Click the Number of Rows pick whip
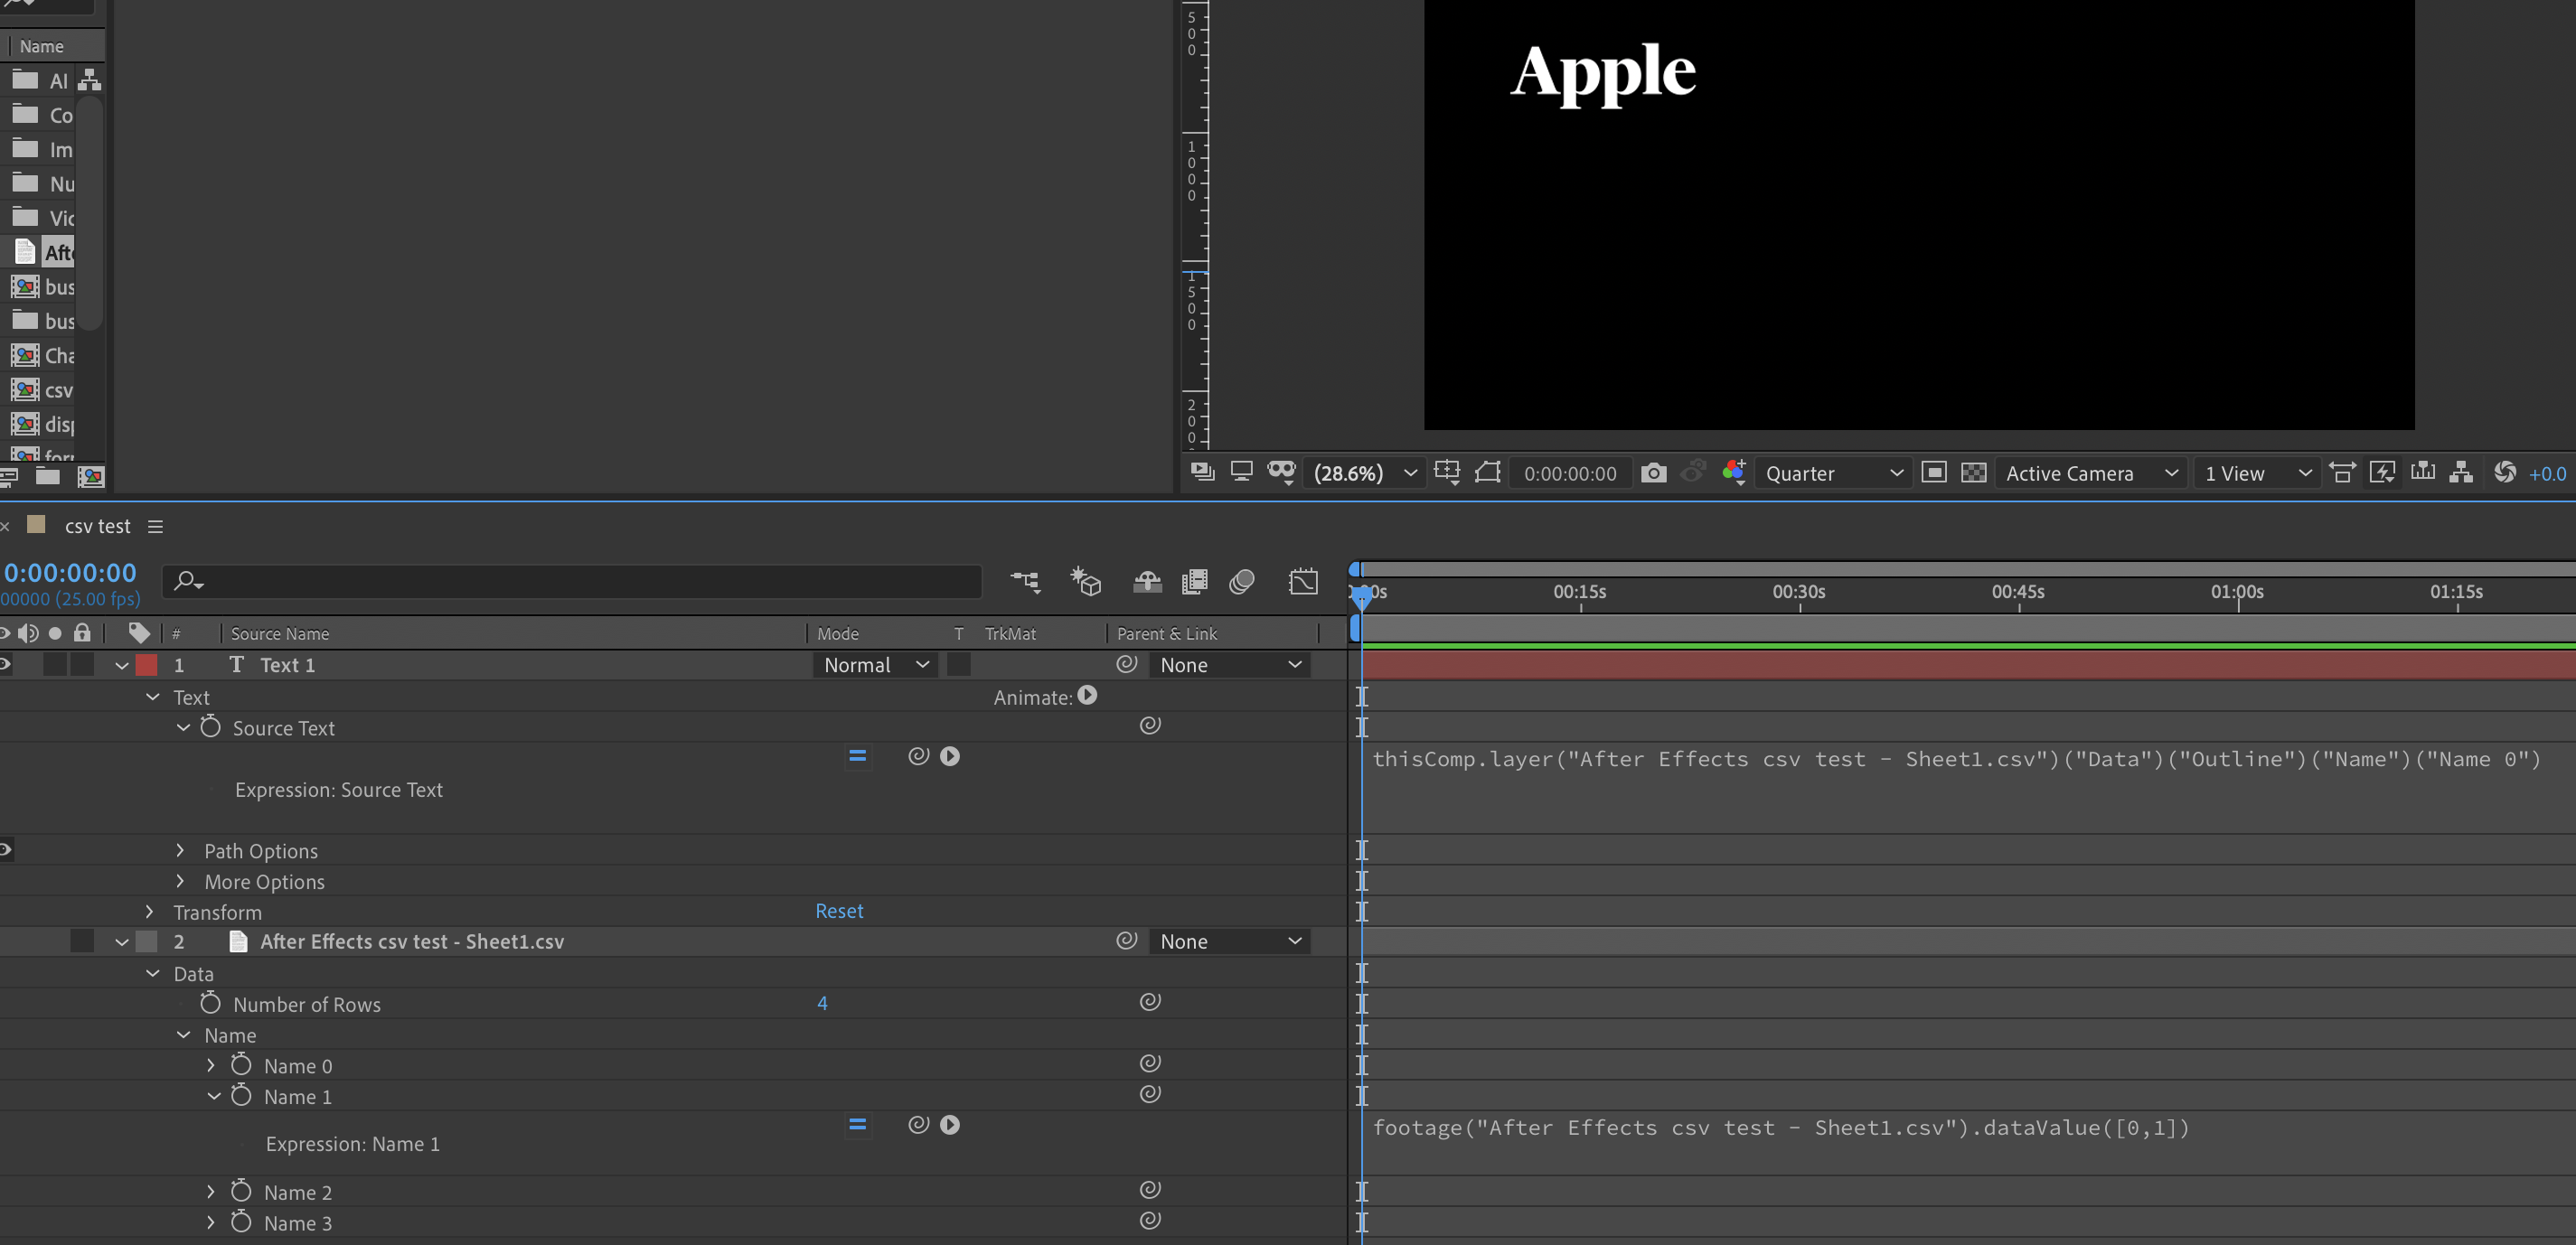The image size is (2576, 1245). 1150,1001
